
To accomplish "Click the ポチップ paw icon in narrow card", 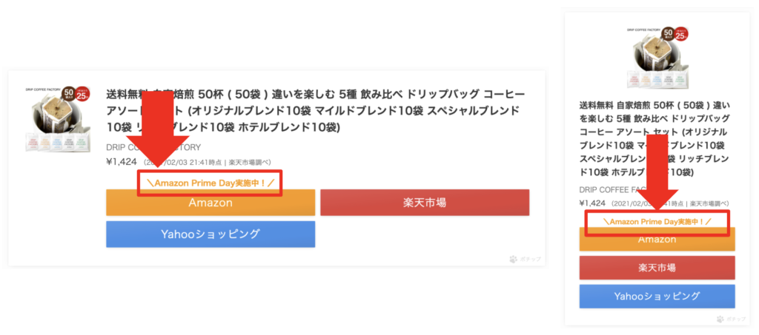I will (720, 319).
